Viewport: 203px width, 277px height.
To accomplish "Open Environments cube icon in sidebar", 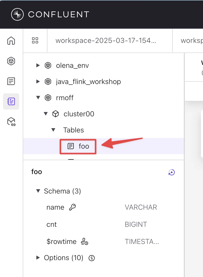I will (x=11, y=61).
